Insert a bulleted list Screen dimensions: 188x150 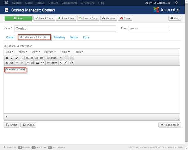tap(66, 58)
